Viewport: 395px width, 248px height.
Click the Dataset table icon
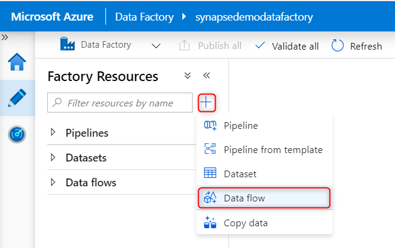tap(210, 173)
